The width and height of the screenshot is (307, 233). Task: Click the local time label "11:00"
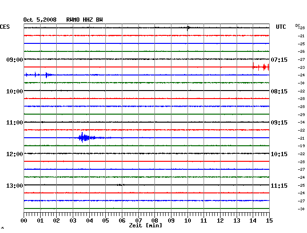pos(15,123)
